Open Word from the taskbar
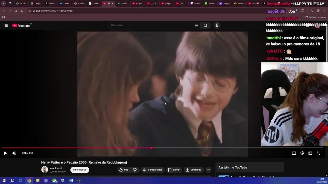The image size is (328, 184). (x=71, y=181)
